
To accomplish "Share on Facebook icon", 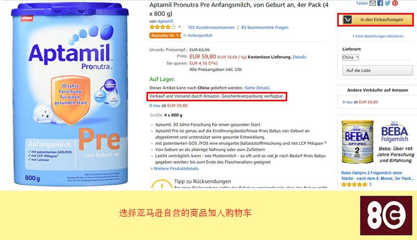I will point(381,3).
